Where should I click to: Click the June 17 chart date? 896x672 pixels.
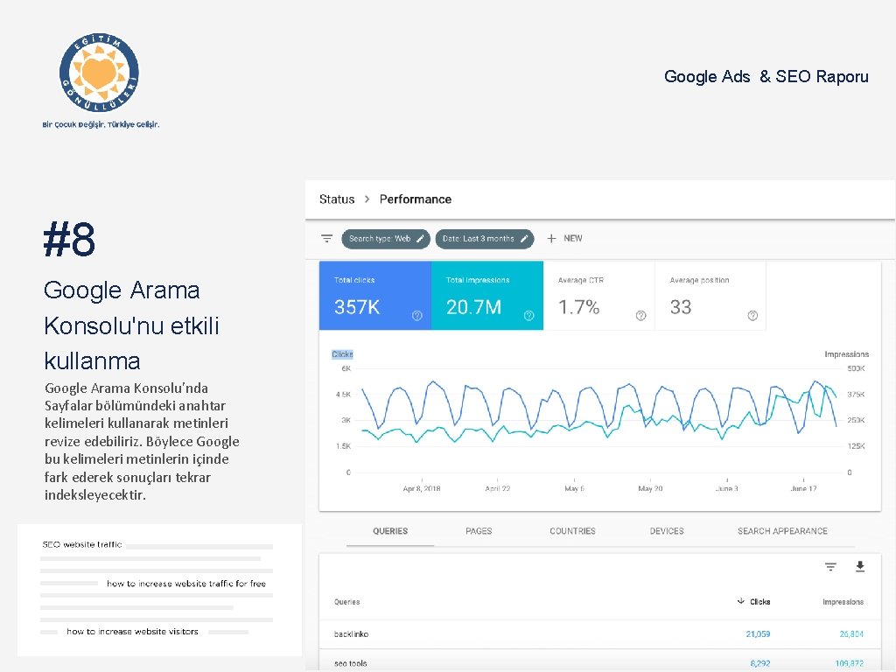(803, 488)
